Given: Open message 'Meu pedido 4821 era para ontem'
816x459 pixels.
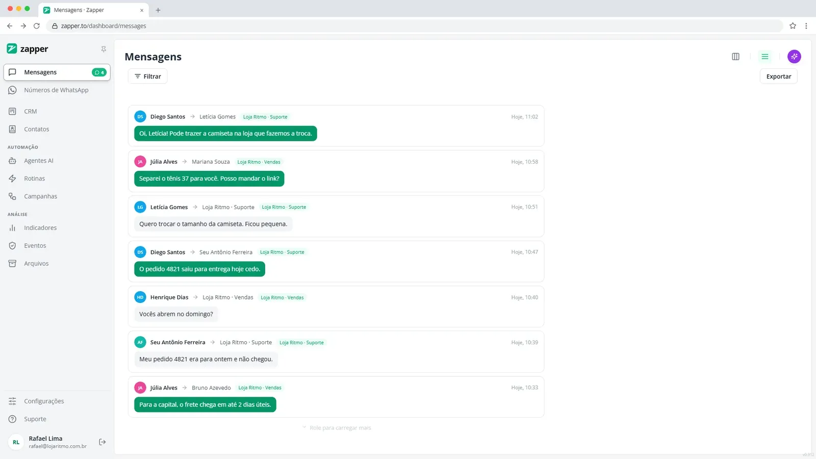Looking at the screenshot, I should coord(206,359).
